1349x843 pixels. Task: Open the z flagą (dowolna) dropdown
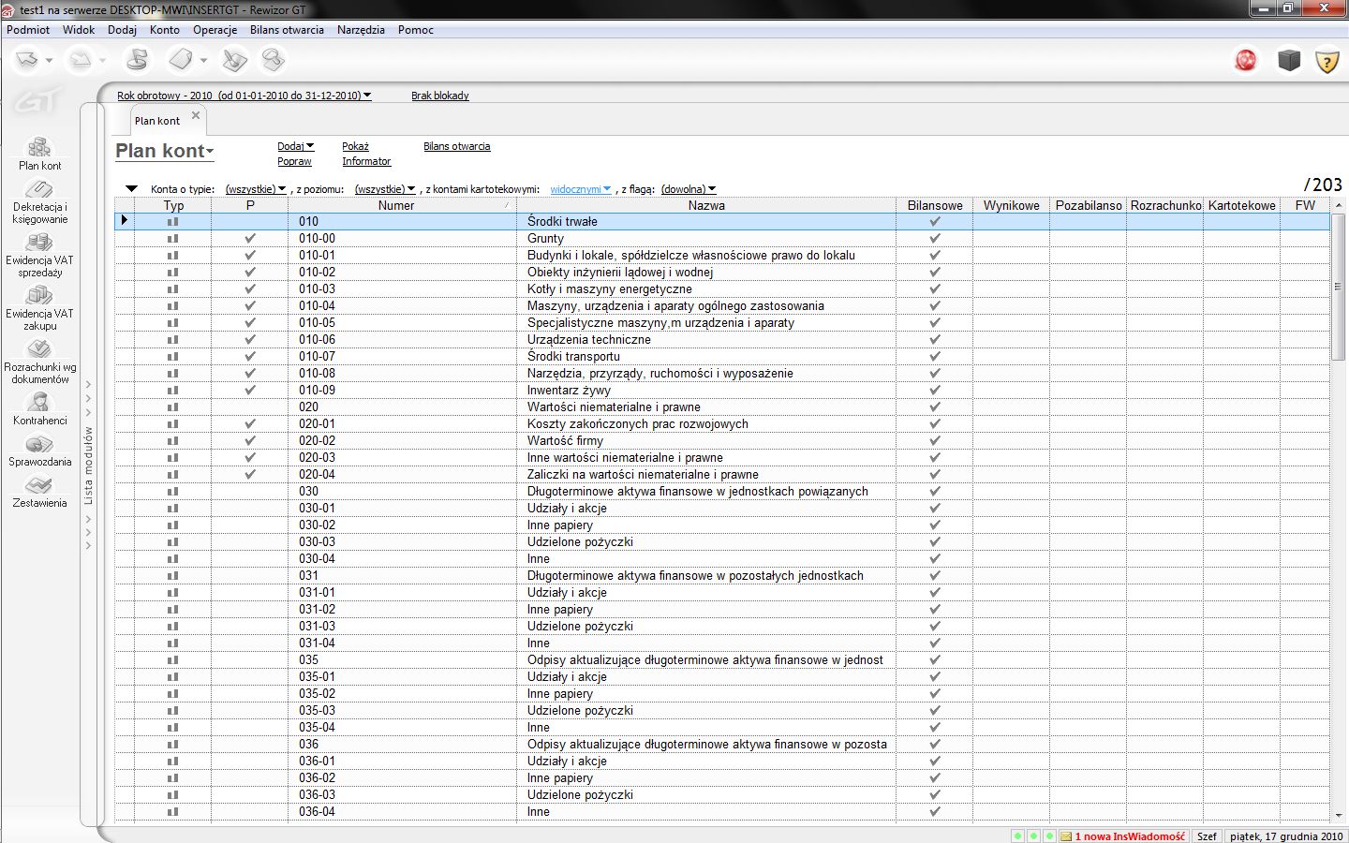[689, 189]
